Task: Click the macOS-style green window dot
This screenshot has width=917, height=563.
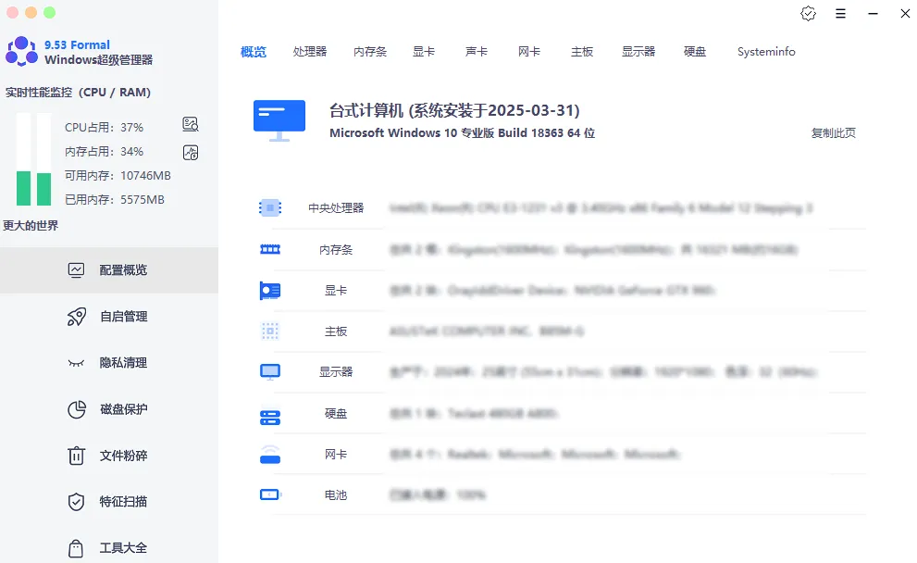Action: (x=50, y=12)
